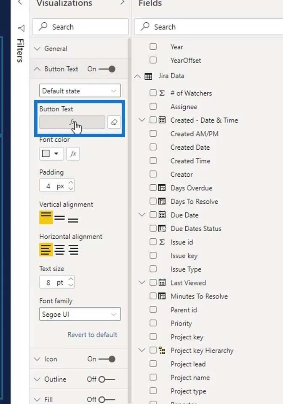Click the Fields search box
The height and width of the screenshot is (404, 283).
[x=208, y=27]
